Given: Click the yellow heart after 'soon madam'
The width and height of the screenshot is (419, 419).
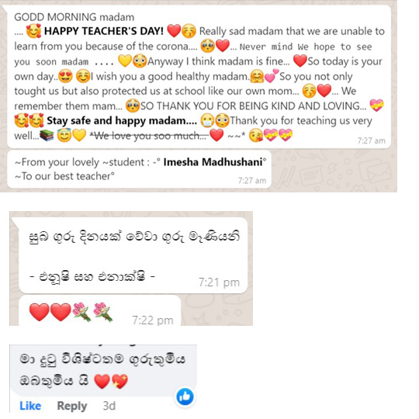Looking at the screenshot, I should (x=125, y=61).
